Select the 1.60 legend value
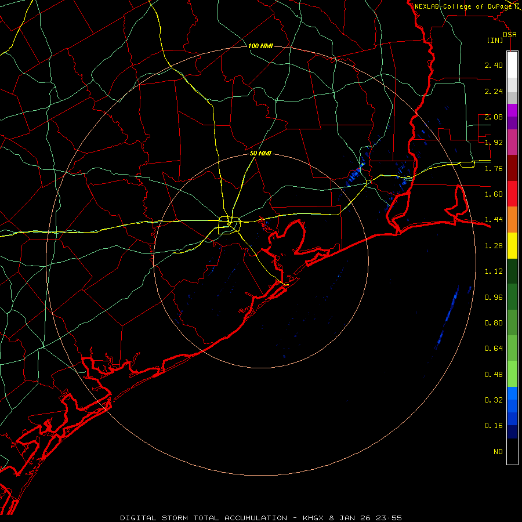Image resolution: width=522 pixels, height=522 pixels. point(494,194)
